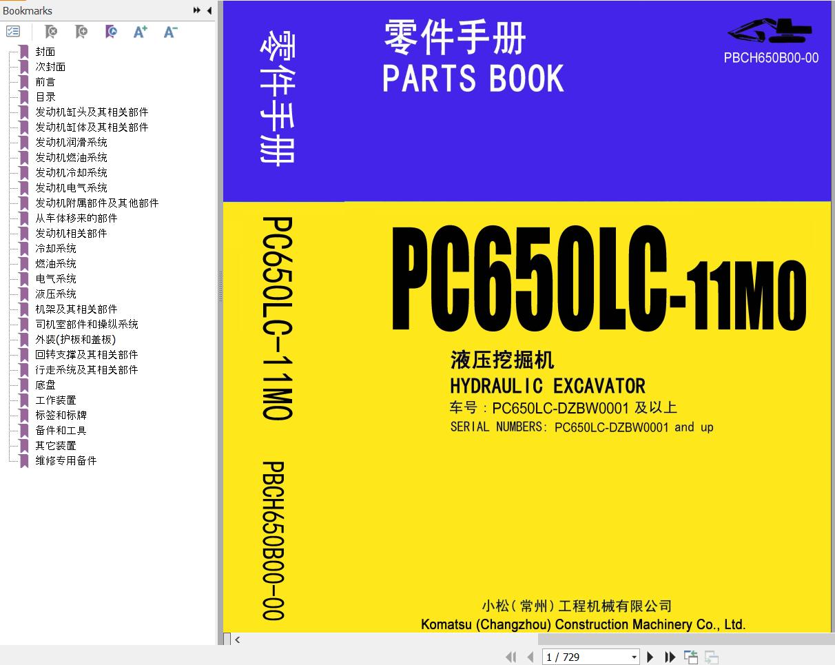Click the PBCH650B00-00 code under excavator logo
Viewport: 835px width, 665px height.
[771, 58]
